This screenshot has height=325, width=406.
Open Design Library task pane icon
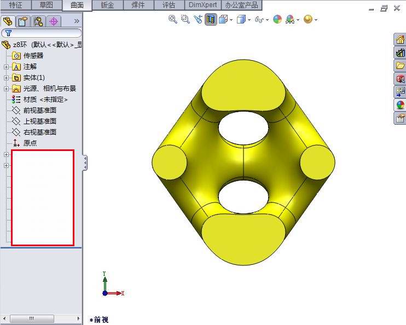[x=400, y=53]
